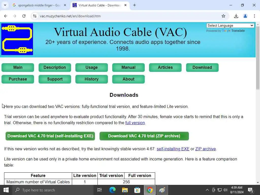Click the scrollbar down arrow
The image size is (260, 195).
[258, 183]
